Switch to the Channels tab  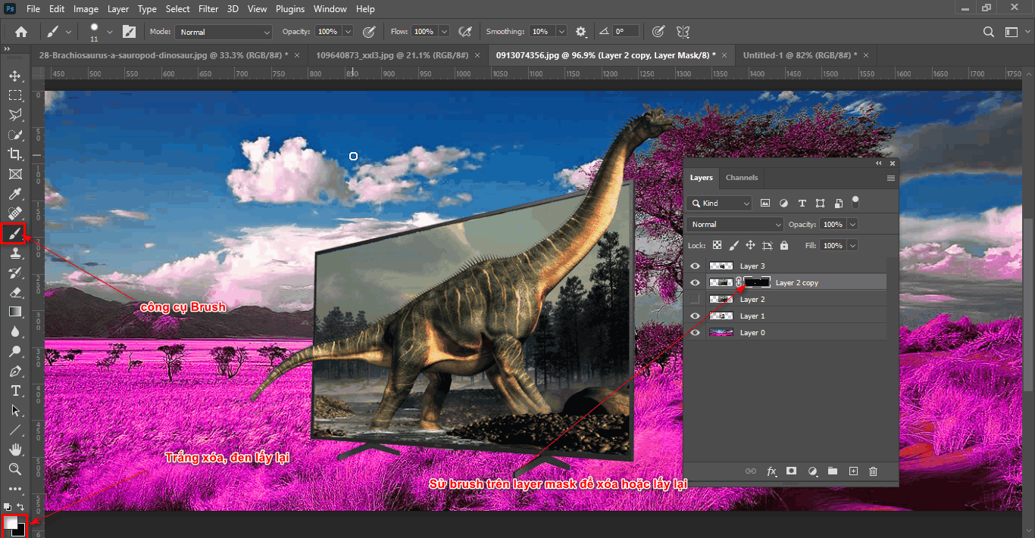point(742,177)
